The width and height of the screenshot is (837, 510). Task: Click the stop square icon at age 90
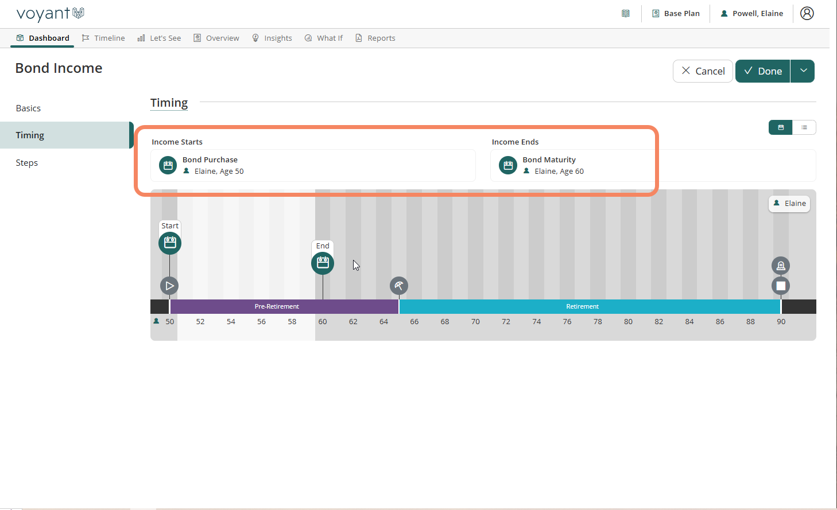780,286
